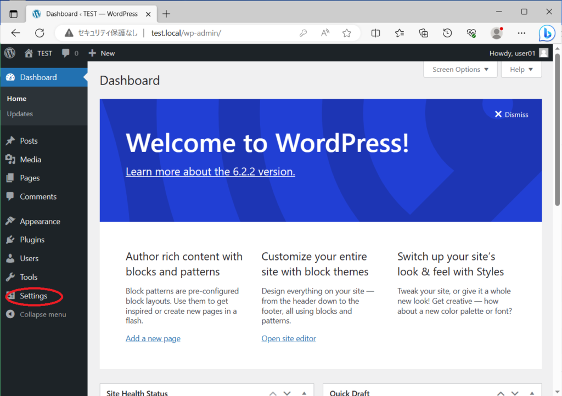
Task: Open browser History
Action: click(x=447, y=33)
